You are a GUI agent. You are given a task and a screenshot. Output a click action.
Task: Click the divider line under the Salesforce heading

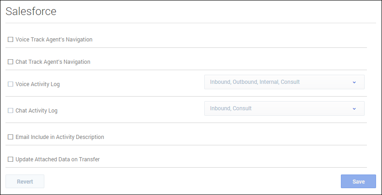(x=191, y=23)
